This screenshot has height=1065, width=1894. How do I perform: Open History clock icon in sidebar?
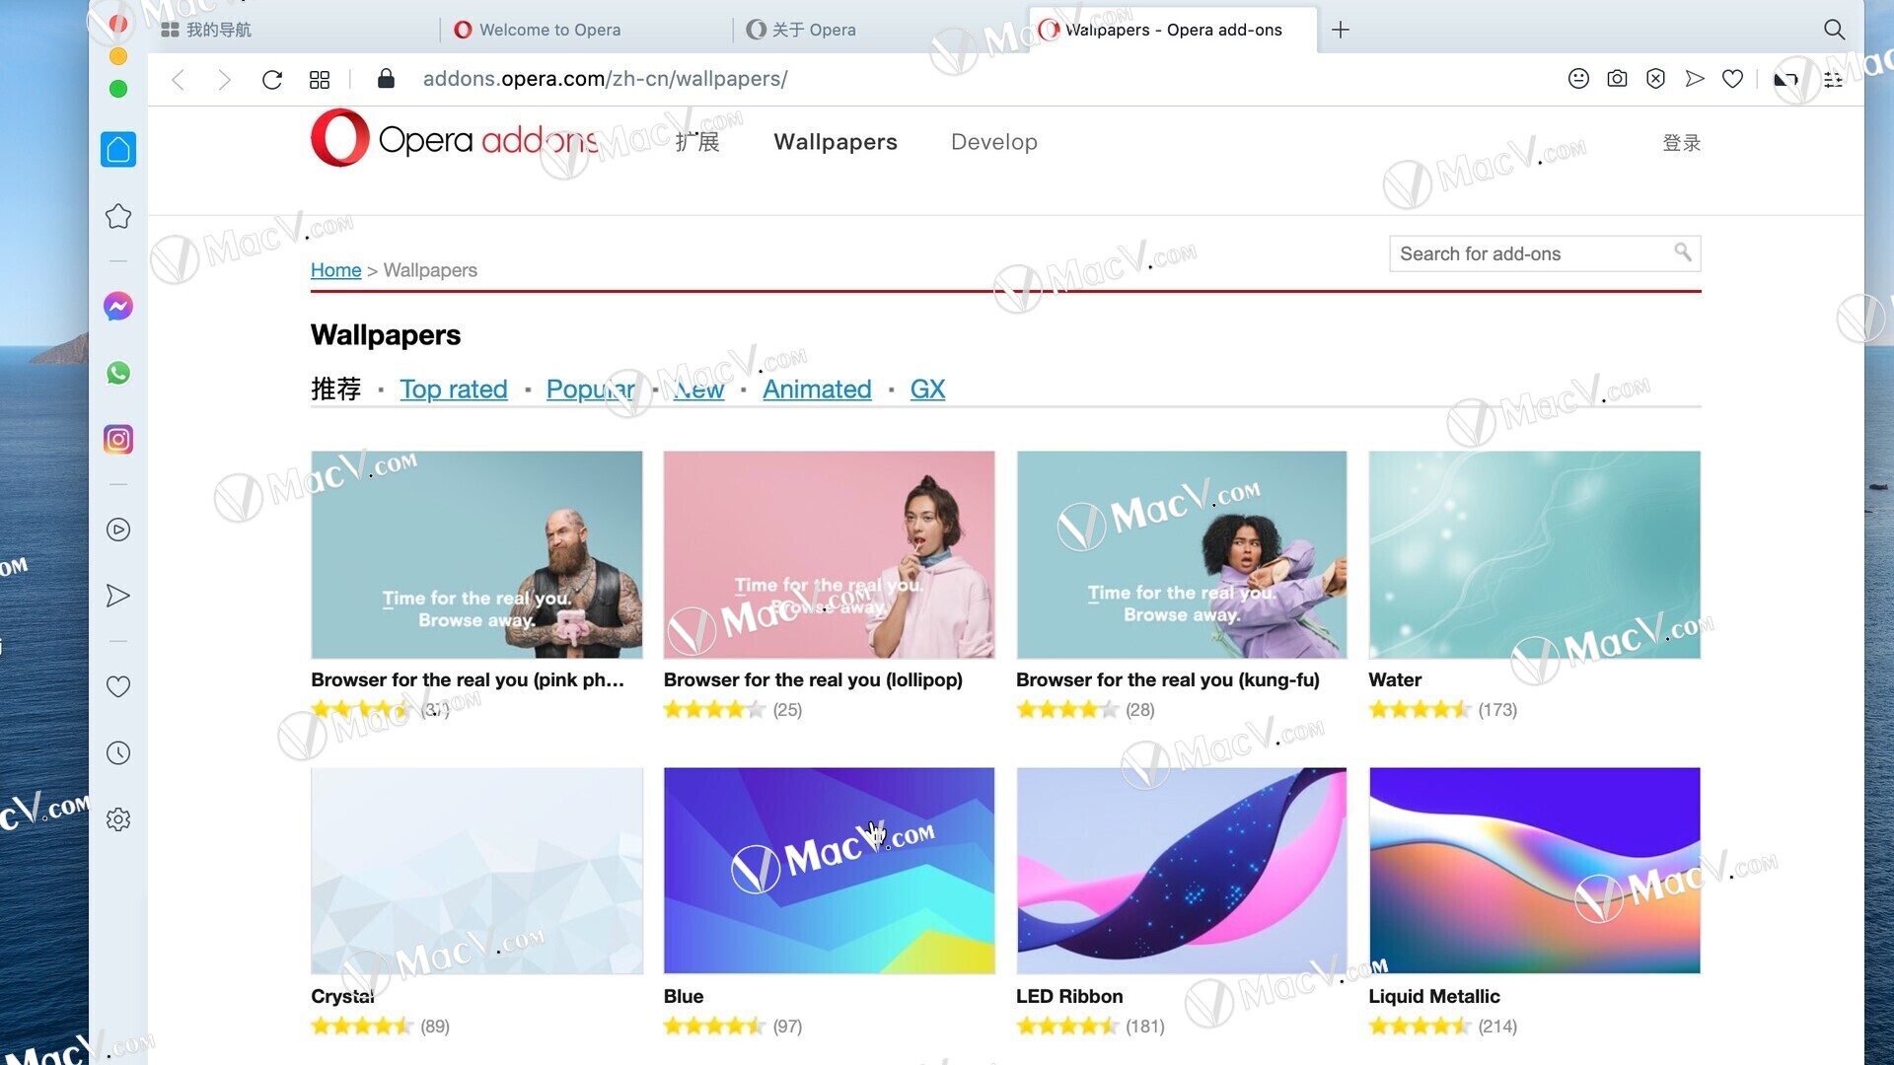[118, 753]
